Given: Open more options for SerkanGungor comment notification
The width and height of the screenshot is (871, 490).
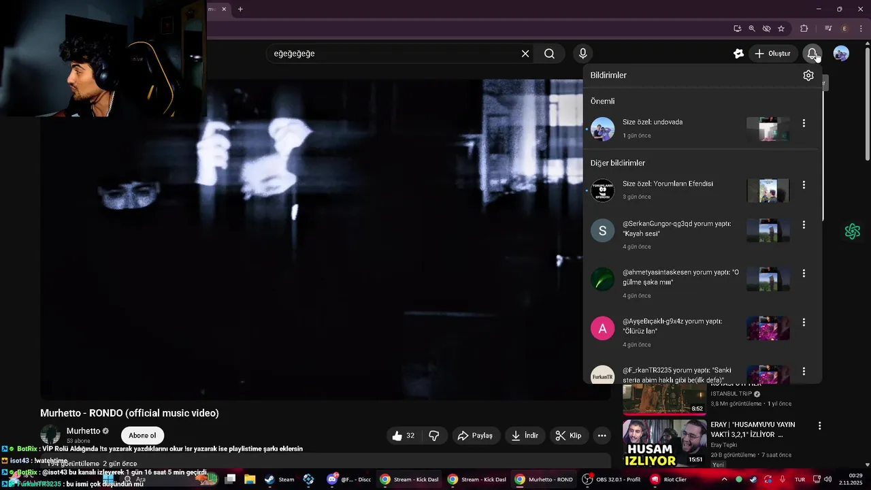Looking at the screenshot, I should (x=804, y=225).
